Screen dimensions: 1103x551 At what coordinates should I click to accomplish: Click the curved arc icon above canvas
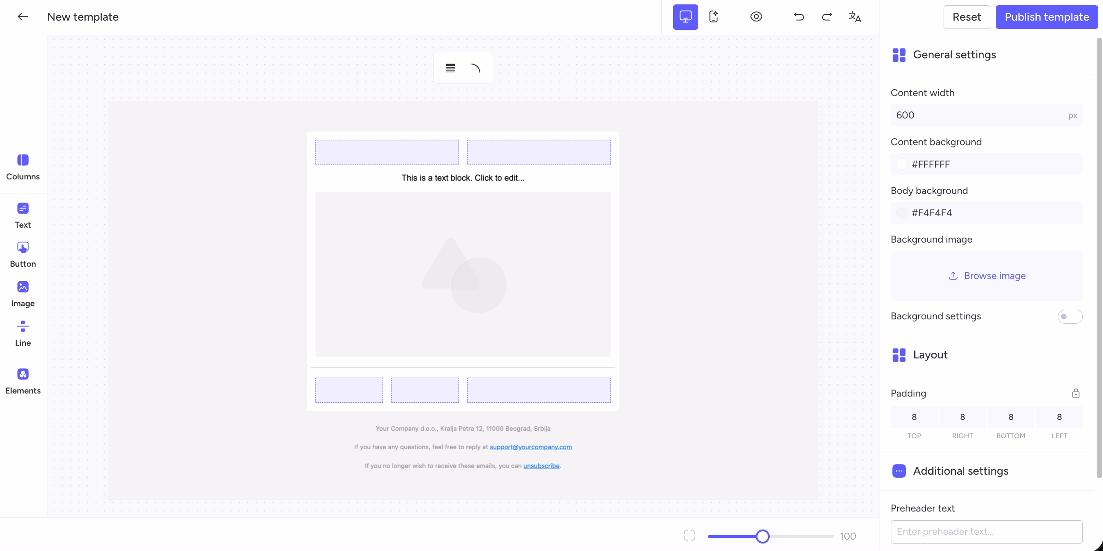tap(476, 68)
